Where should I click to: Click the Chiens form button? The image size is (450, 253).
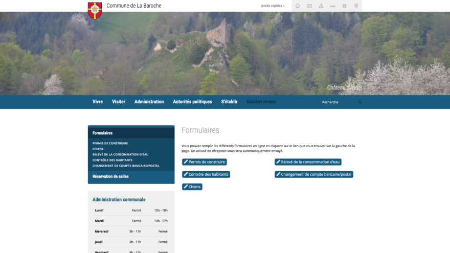pyautogui.click(x=192, y=187)
